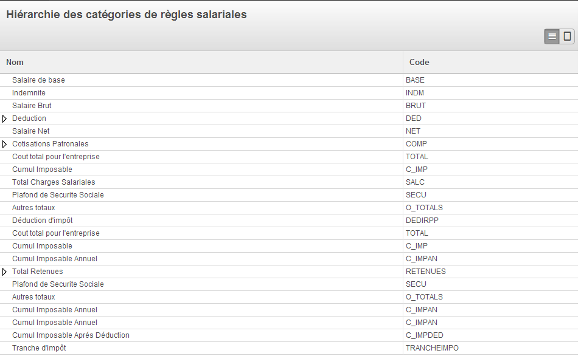Open the Salaire de base row
581x356 pixels.
click(38, 80)
